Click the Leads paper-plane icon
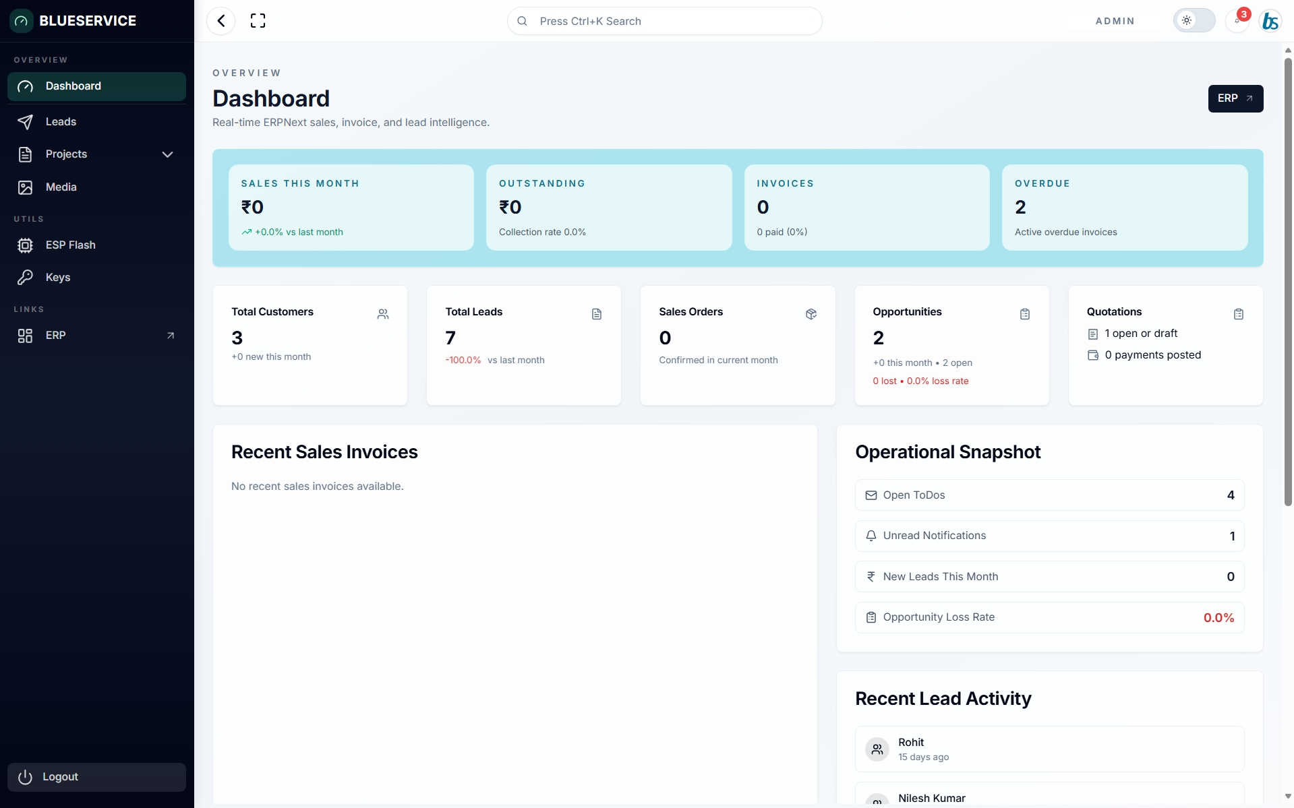 pyautogui.click(x=25, y=122)
